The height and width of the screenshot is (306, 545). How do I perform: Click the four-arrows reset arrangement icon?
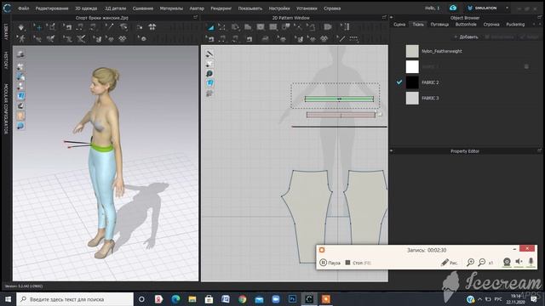[x=152, y=27]
